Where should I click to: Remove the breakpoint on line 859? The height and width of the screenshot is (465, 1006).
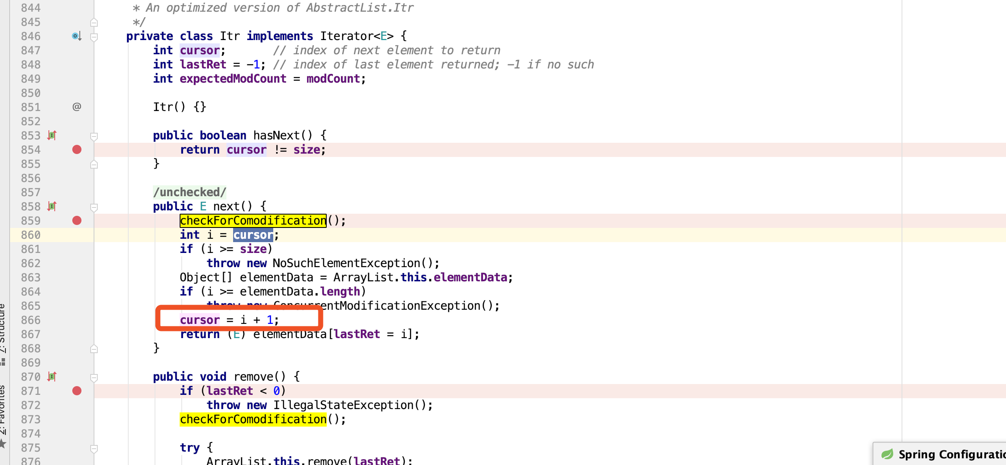[77, 220]
